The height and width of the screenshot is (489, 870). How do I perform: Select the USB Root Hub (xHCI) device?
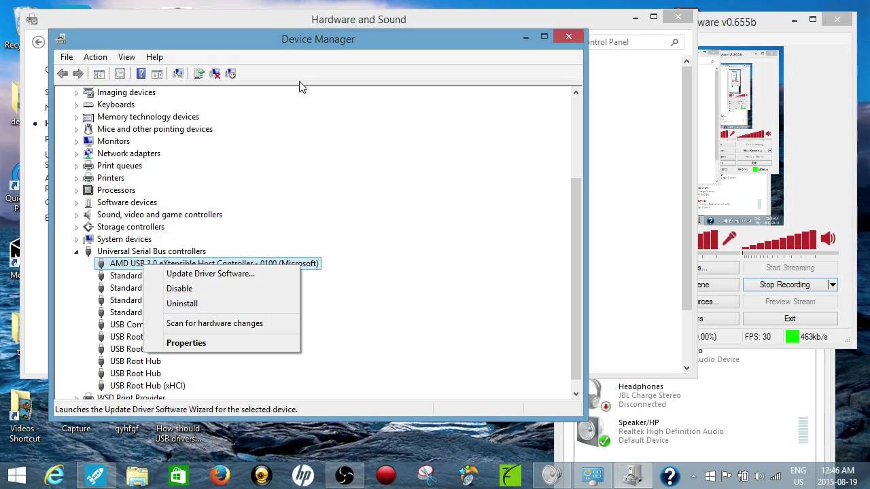(x=147, y=386)
